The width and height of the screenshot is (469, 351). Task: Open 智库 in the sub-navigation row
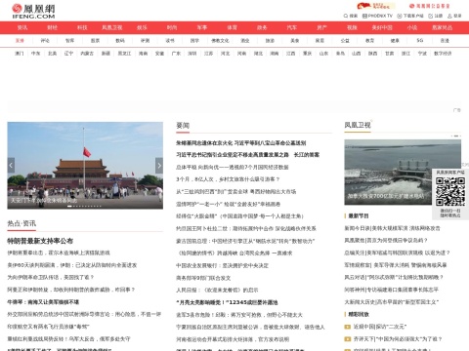pyautogui.click(x=69, y=41)
